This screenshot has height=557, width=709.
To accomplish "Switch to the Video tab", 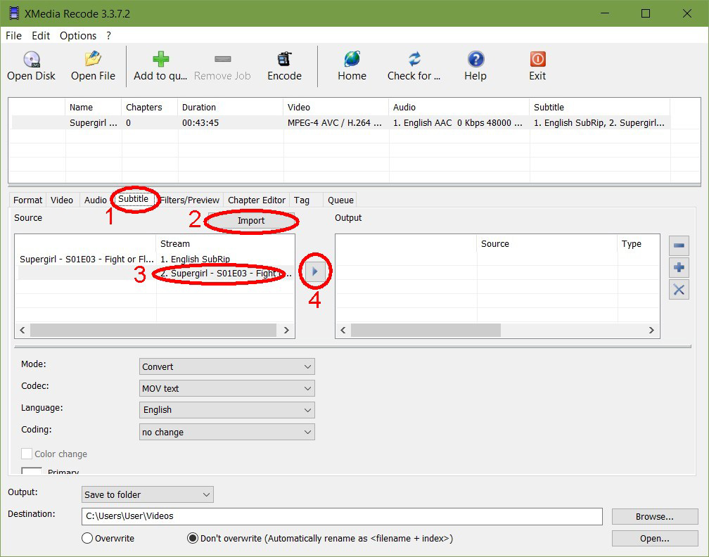I will [x=62, y=200].
